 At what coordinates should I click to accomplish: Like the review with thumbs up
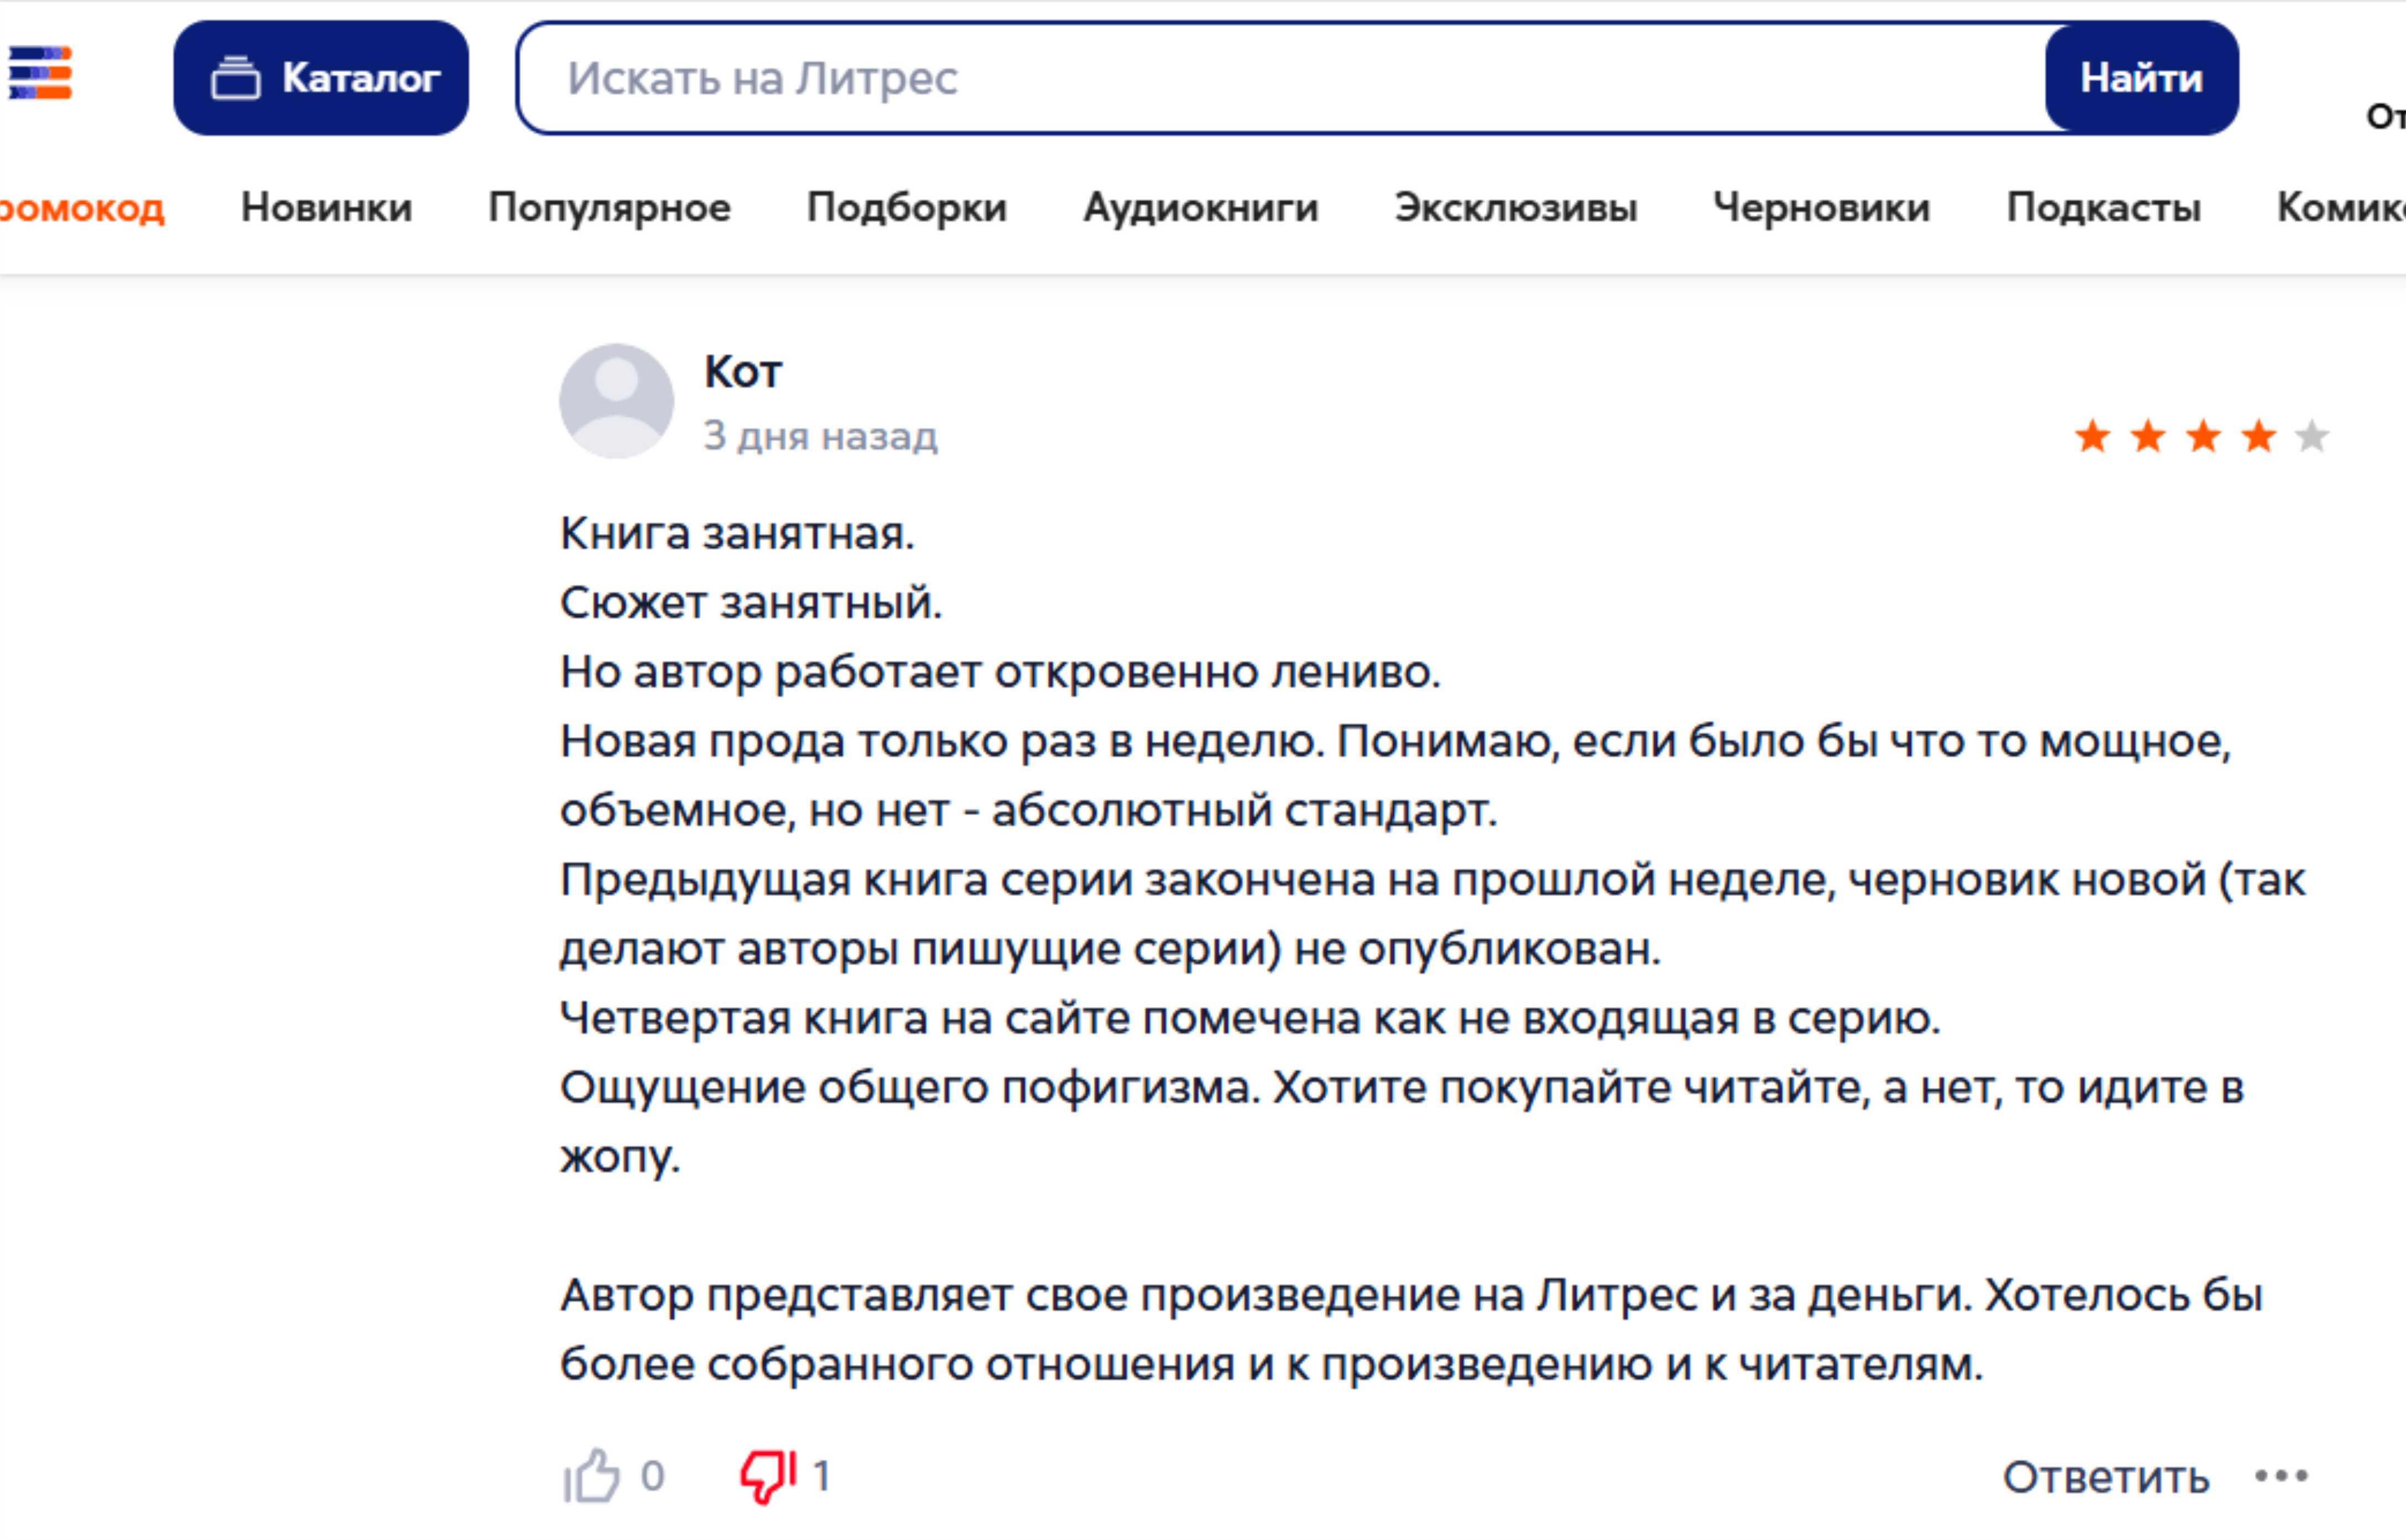591,1476
